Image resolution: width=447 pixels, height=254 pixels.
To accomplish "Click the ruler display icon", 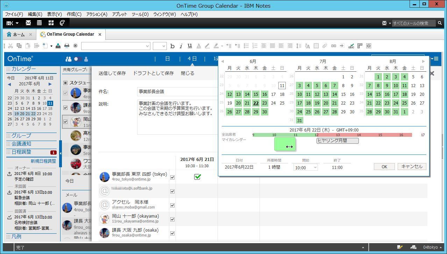I will 360,46.
